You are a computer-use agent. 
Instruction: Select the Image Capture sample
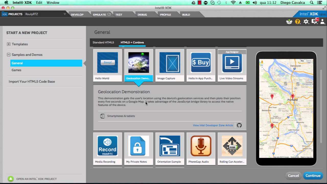[170, 66]
